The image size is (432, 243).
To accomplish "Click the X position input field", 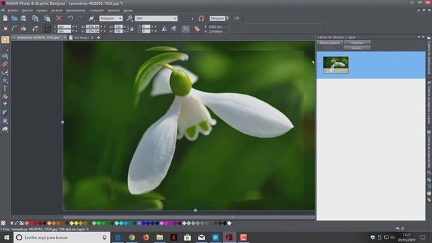I will pyautogui.click(x=64, y=27).
